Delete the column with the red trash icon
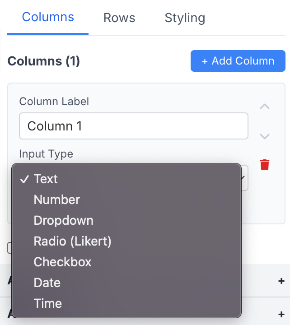The width and height of the screenshot is (290, 325). 265,165
